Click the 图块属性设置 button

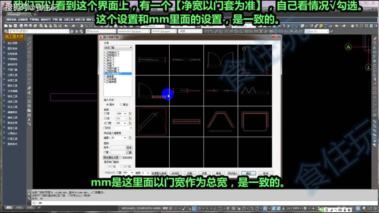click(111, 158)
